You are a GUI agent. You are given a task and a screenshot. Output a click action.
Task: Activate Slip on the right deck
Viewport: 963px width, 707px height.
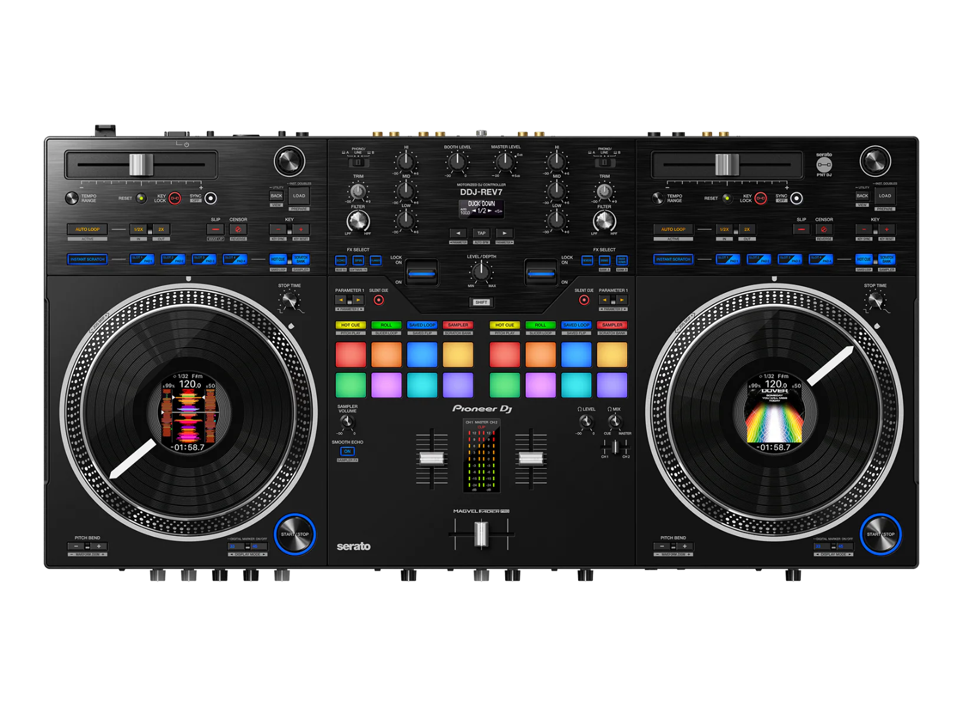802,229
